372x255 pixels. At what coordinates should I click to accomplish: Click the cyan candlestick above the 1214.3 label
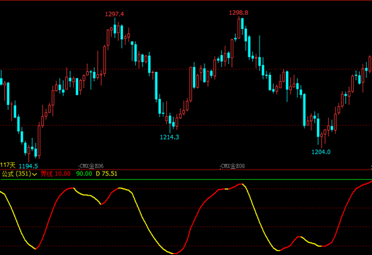click(170, 120)
